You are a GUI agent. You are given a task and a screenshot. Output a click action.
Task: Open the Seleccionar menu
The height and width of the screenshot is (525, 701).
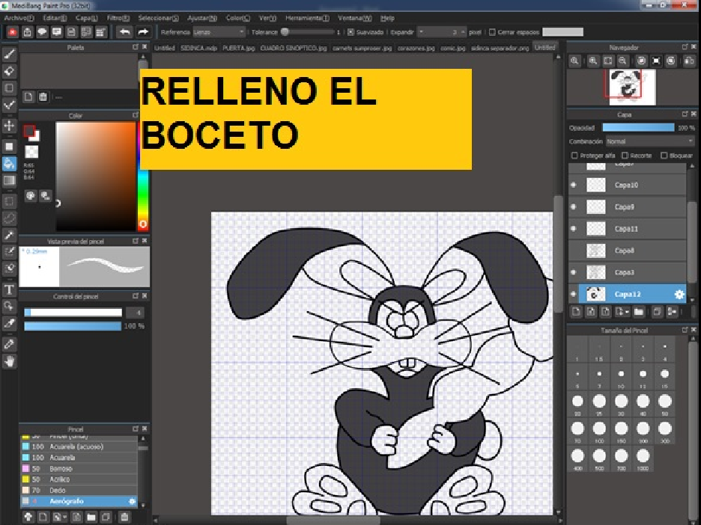(x=158, y=18)
